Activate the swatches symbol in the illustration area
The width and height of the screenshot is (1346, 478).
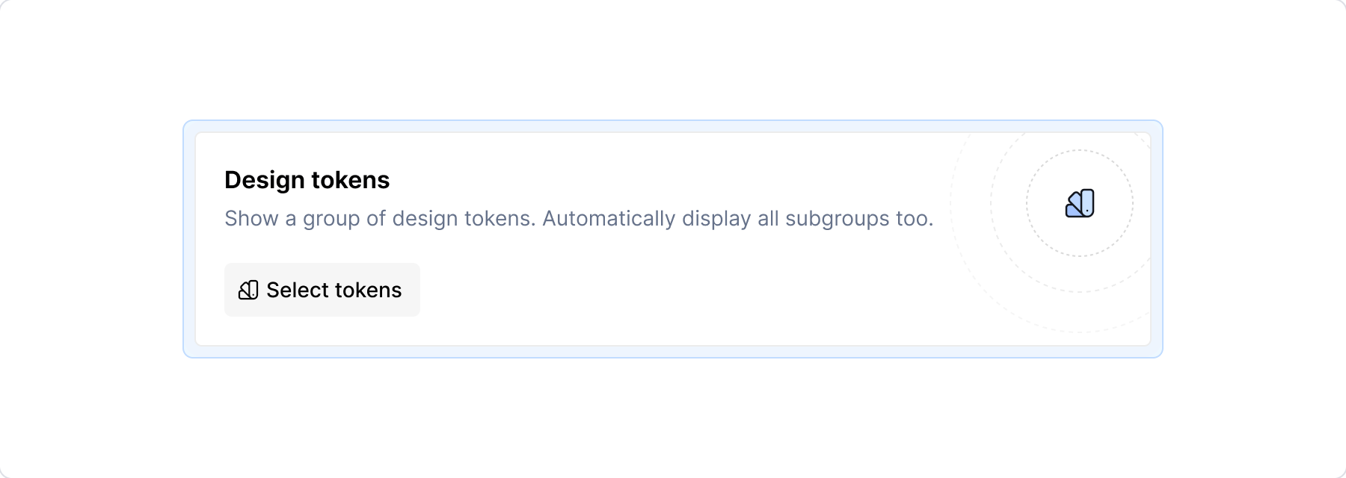pos(1079,203)
